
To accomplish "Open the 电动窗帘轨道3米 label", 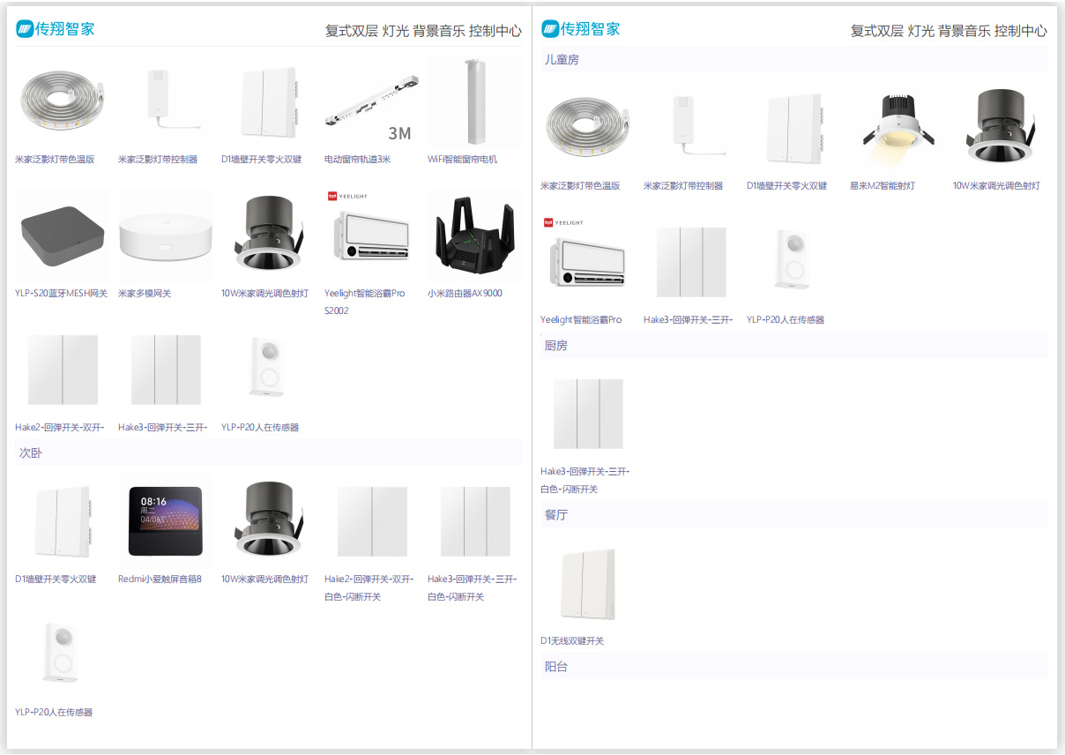I will pyautogui.click(x=357, y=160).
